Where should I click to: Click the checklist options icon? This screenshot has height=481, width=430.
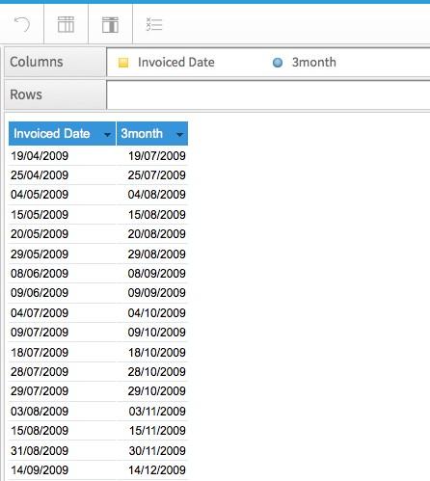coord(154,24)
